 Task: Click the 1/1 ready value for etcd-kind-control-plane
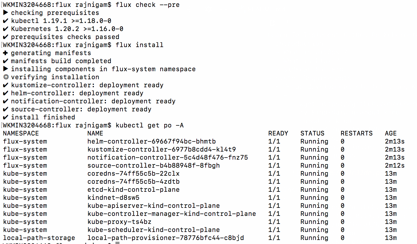[x=274, y=190]
